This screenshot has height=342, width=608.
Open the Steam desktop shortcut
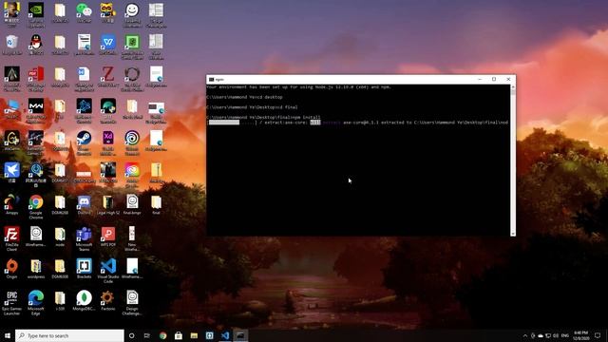point(84,142)
